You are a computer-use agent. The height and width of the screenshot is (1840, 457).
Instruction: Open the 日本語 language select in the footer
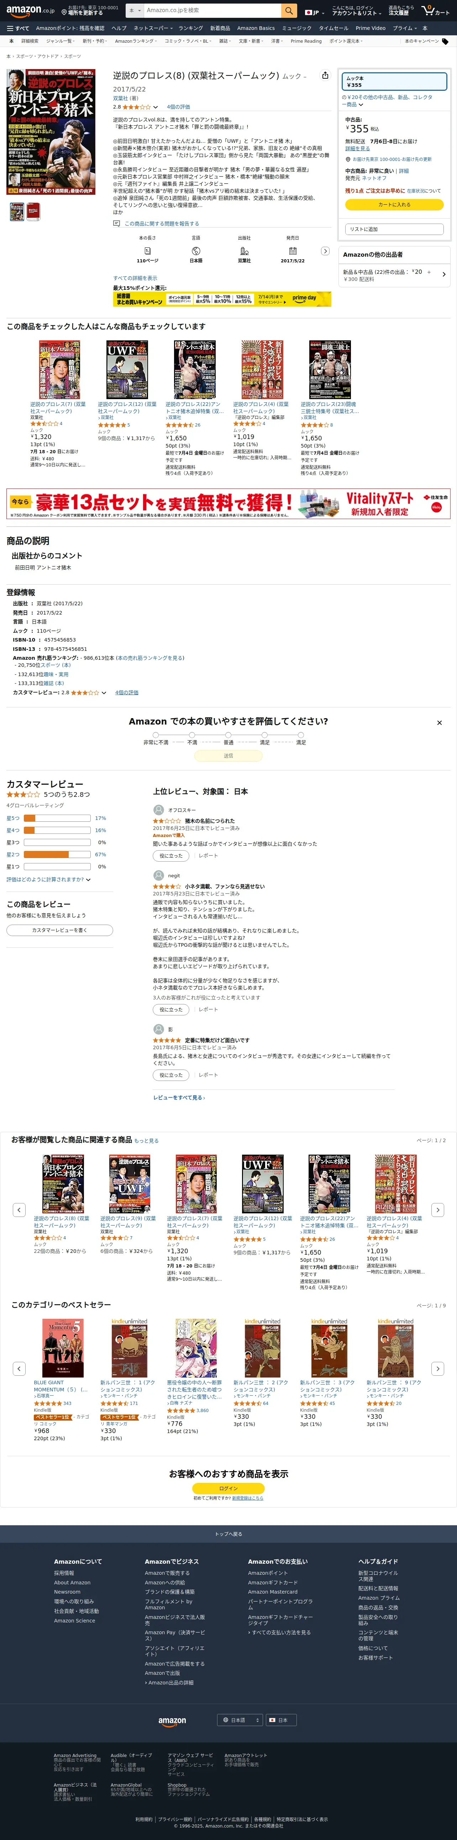[240, 1720]
